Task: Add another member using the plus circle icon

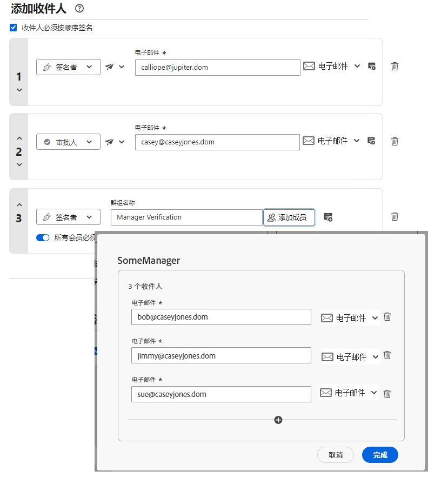Action: [x=278, y=420]
